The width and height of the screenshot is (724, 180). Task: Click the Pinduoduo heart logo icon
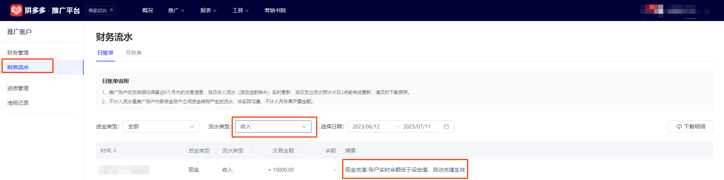(x=16, y=10)
